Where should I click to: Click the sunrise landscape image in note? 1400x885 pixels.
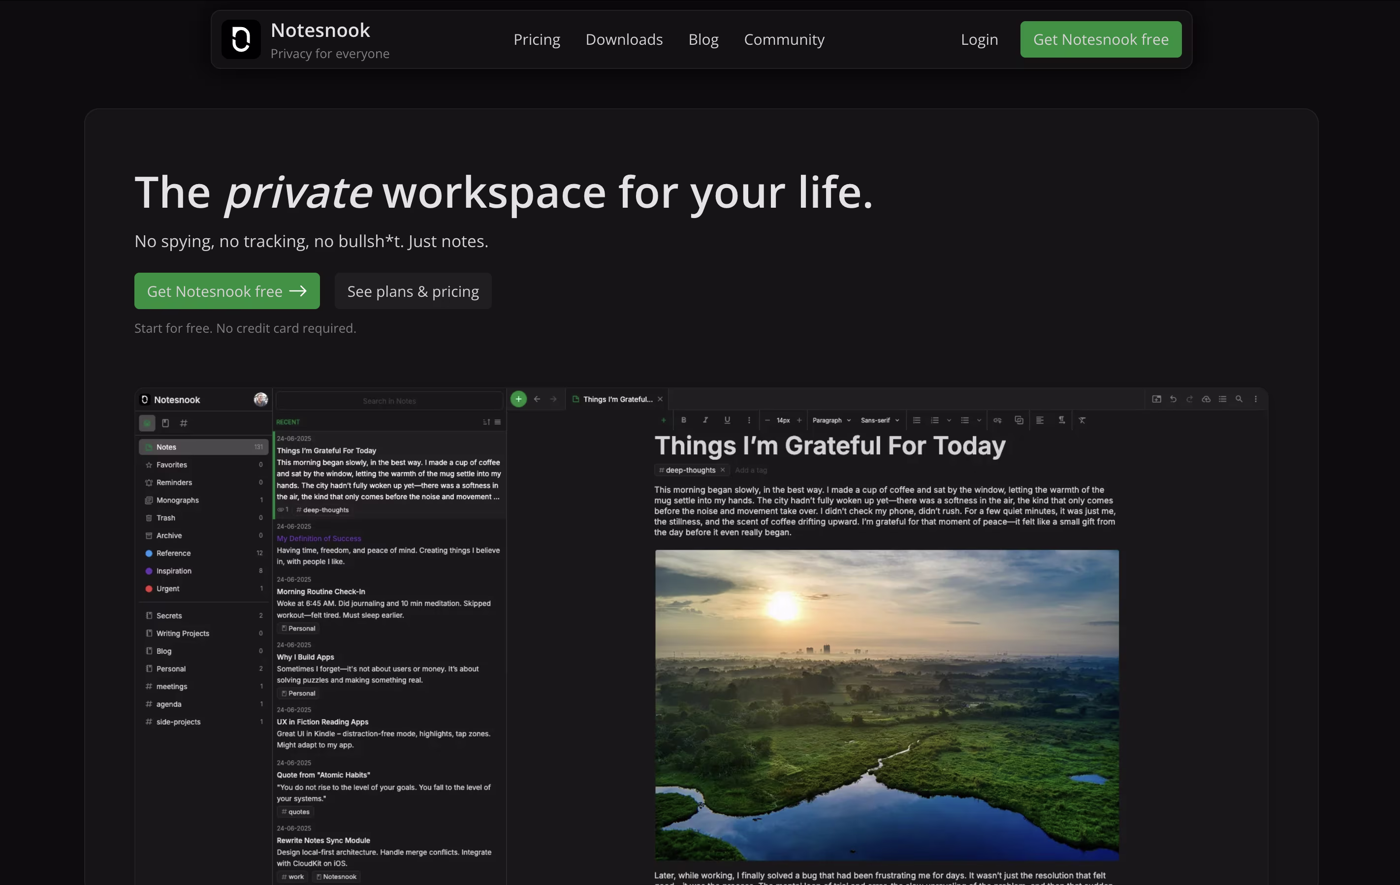click(x=887, y=705)
